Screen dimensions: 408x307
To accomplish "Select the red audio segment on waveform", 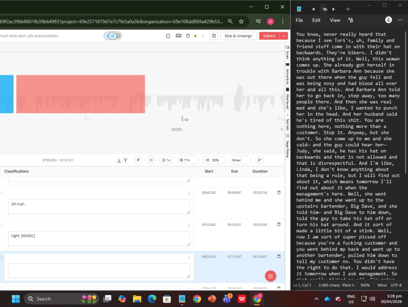I will [80, 94].
